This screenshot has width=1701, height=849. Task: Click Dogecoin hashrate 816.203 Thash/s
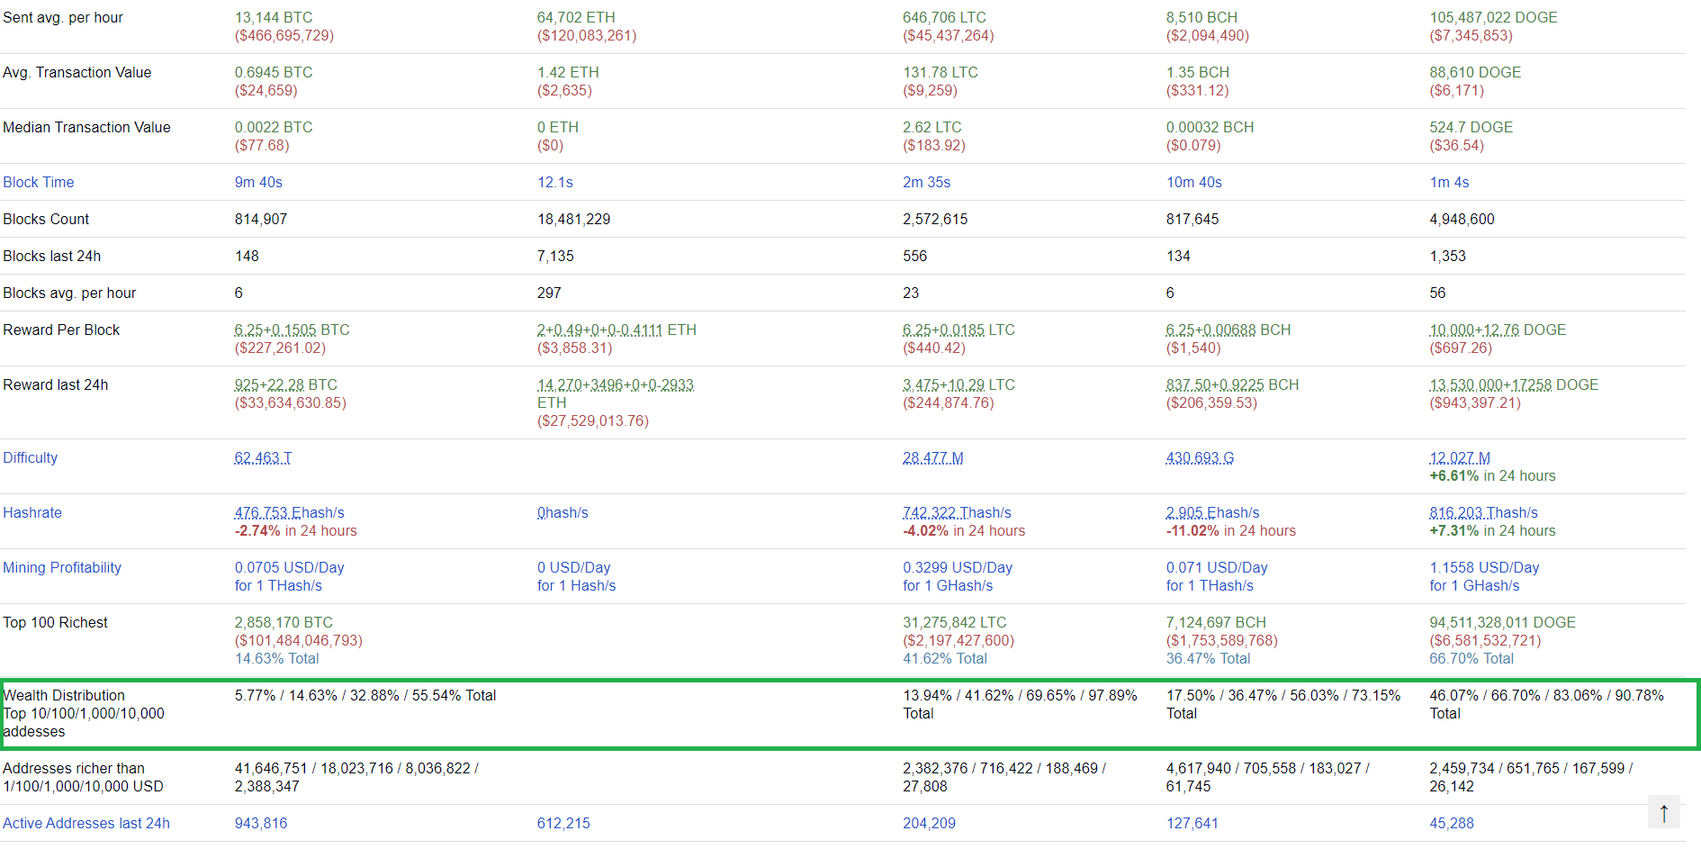1483,513
